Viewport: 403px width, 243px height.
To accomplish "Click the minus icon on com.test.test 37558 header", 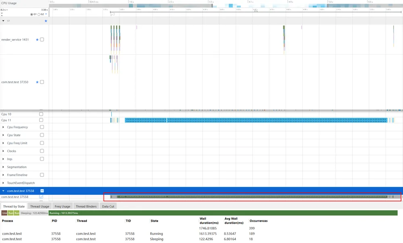I will point(42,191).
